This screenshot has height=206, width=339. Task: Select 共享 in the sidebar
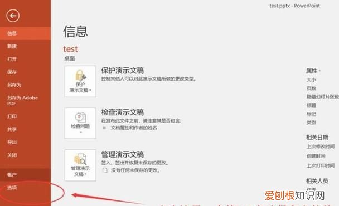25,129
